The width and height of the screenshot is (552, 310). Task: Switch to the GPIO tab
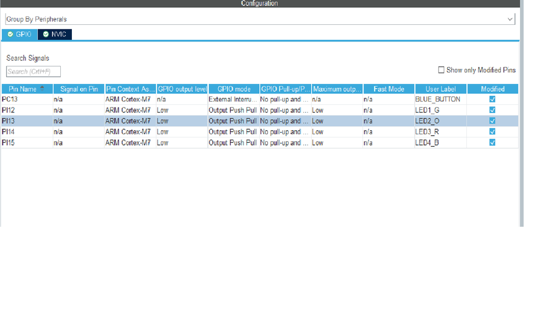tap(19, 34)
